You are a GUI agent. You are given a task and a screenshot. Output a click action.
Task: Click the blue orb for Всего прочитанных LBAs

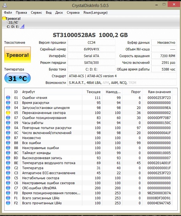click(x=8, y=203)
